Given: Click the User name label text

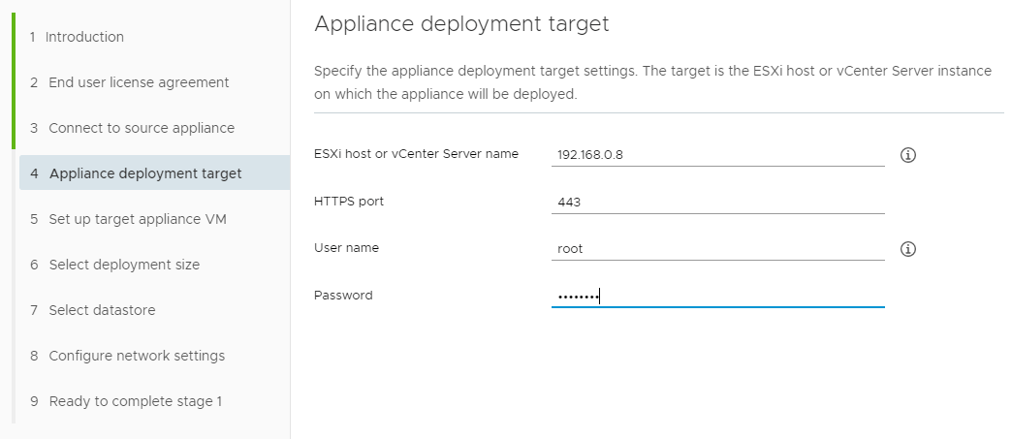Looking at the screenshot, I should tap(346, 247).
